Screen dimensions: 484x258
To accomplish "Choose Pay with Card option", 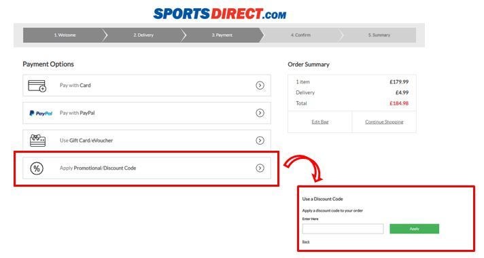I will tap(147, 86).
